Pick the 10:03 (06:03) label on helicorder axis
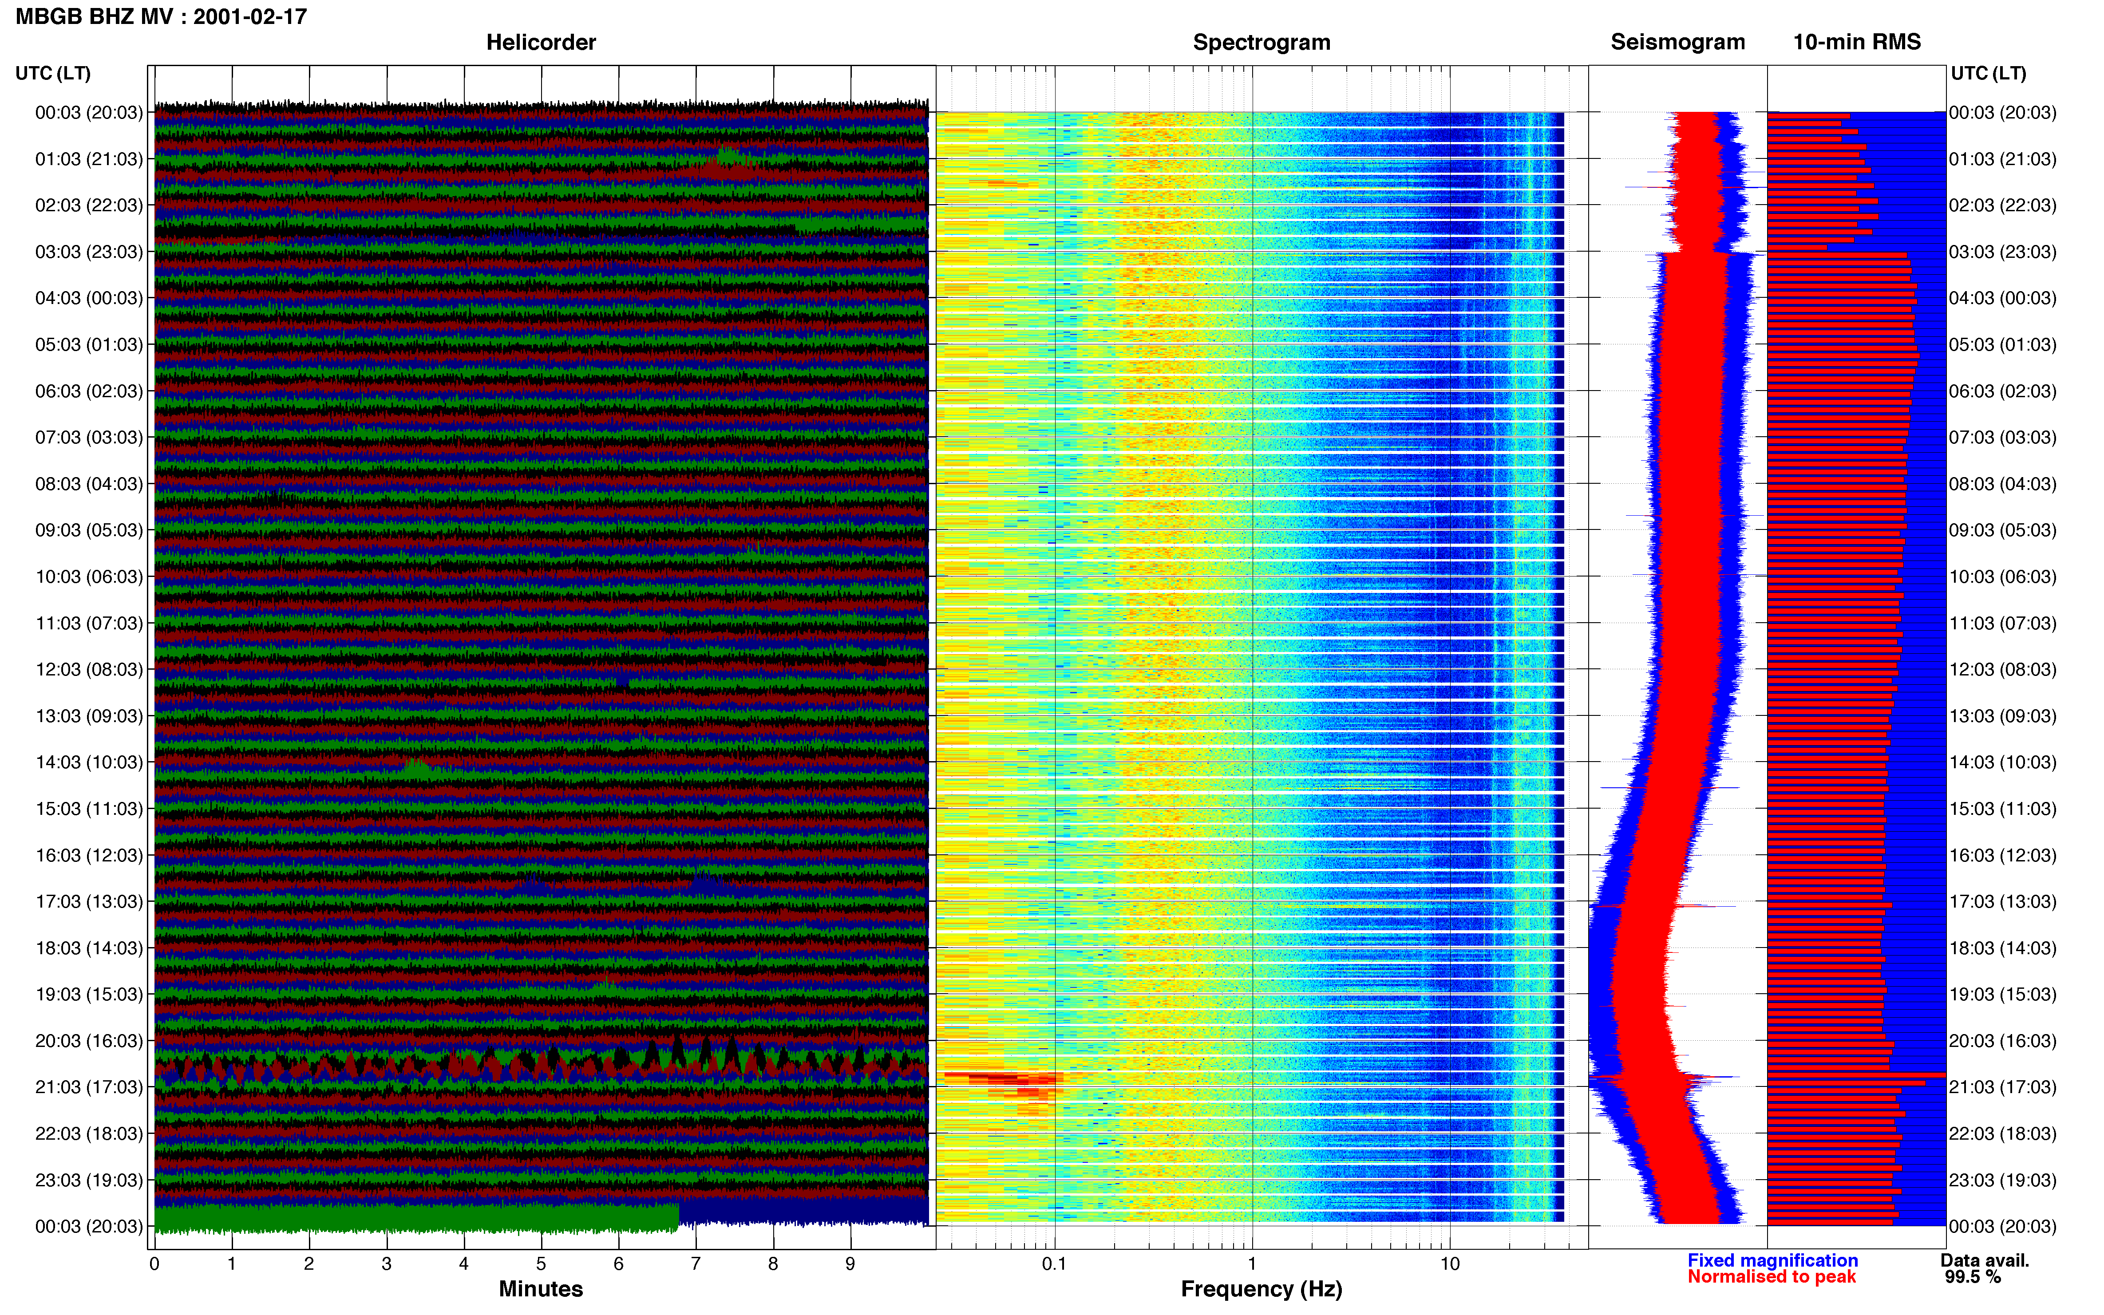This screenshot has height=1315, width=2104. click(89, 577)
